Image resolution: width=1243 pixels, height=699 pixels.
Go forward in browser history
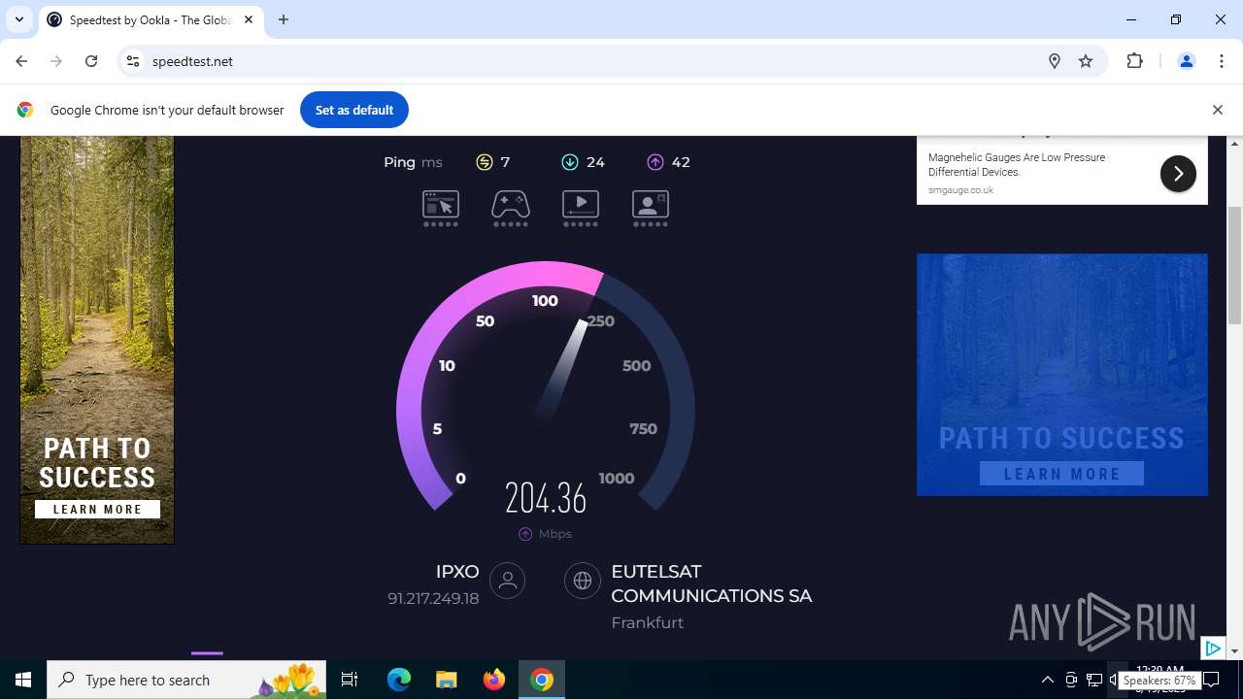pos(56,61)
